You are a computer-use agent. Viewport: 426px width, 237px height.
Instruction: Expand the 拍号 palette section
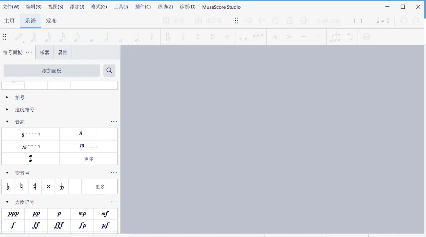(x=7, y=97)
